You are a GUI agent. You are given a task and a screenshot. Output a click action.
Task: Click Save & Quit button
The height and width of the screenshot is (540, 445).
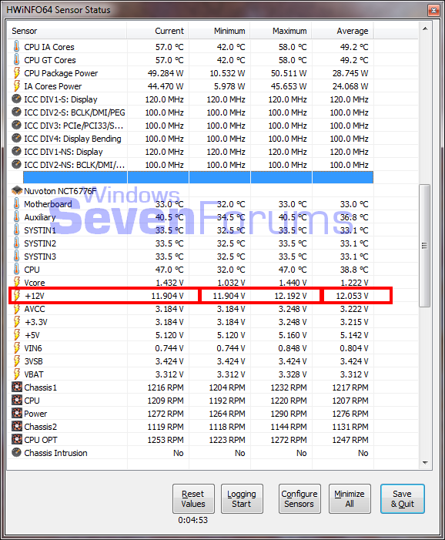(x=403, y=498)
